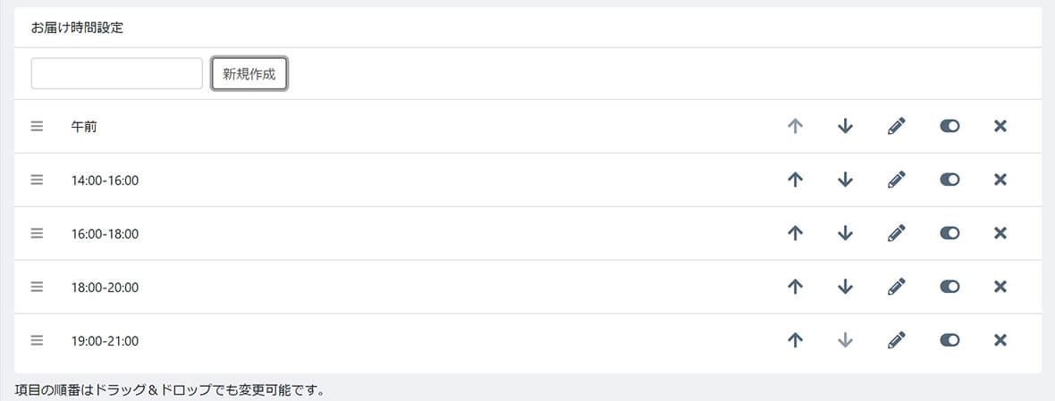Click the drag handle beside 18:00-20:00

point(37,288)
